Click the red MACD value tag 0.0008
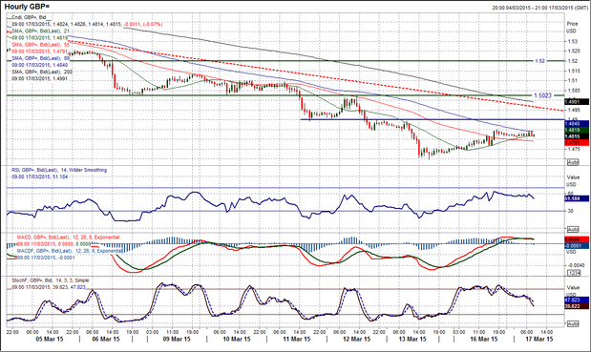Screen dimensions: 591x352 click(577, 239)
